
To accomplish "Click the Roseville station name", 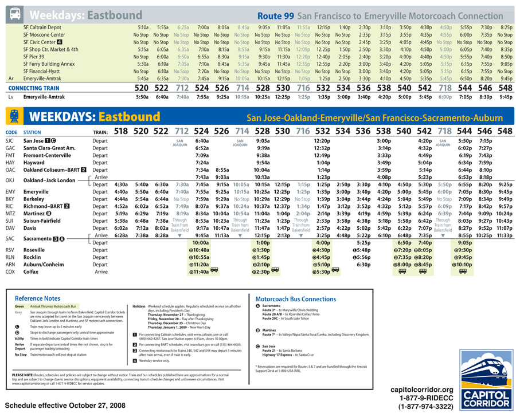I will click(34, 250).
